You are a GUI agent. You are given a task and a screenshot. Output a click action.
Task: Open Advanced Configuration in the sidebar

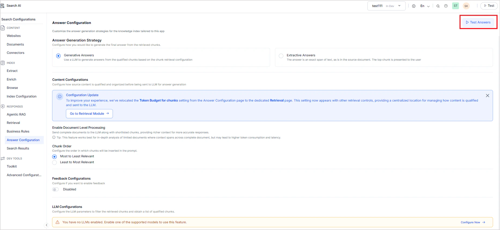click(x=24, y=175)
